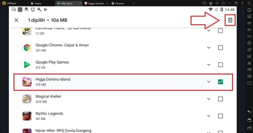Open the gamepad icon in the title bar
Image resolution: width=253 pixels, height=133 pixels.
(x=204, y=3)
